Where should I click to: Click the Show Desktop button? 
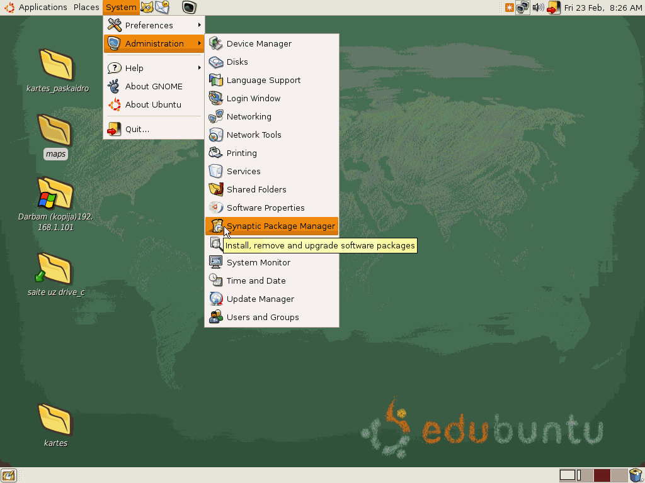click(9, 475)
